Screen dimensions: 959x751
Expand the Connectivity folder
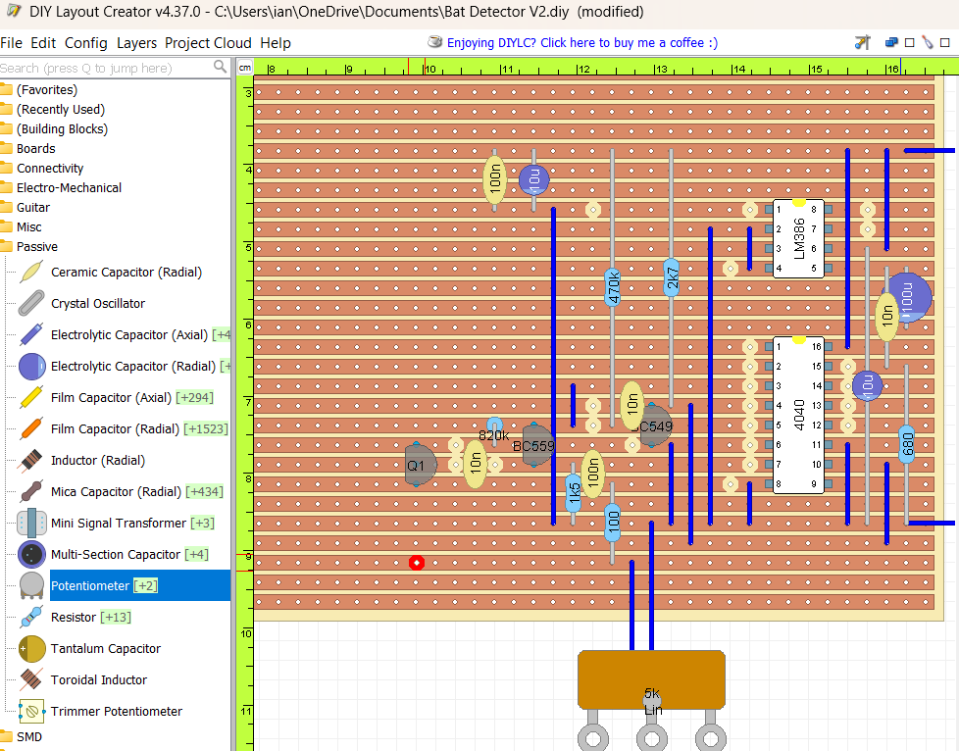tap(6, 169)
